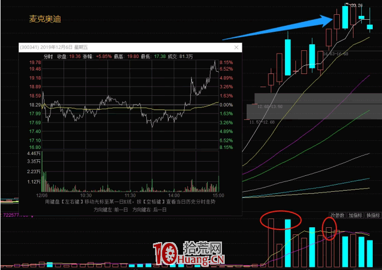Click the 分时 label in popup
Viewport: 382px width, 270px height.
tap(48, 56)
